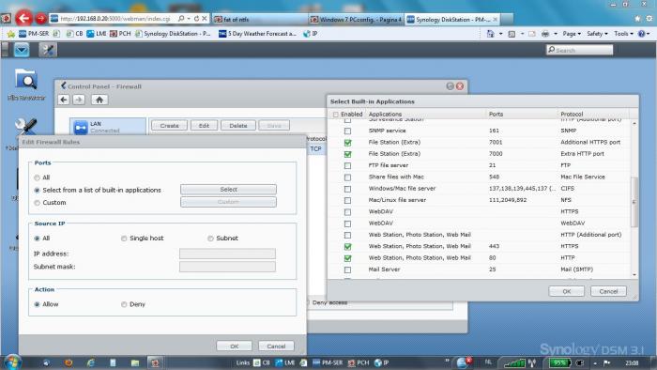Open Firefox taskbar icon
The width and height of the screenshot is (657, 370).
[x=69, y=362]
